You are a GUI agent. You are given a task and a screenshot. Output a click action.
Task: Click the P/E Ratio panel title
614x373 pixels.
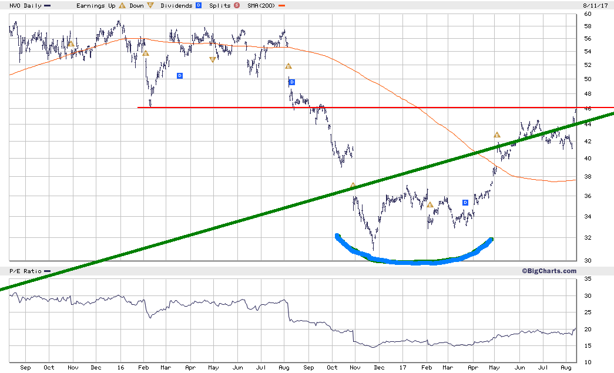click(x=25, y=271)
